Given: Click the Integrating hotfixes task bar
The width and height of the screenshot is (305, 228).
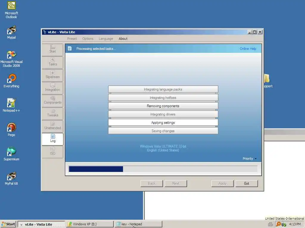Looking at the screenshot, I should pos(163,98).
